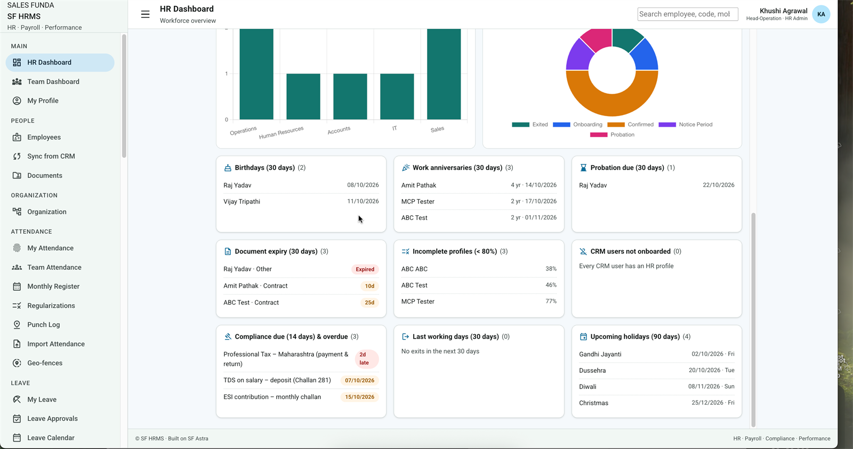This screenshot has height=449, width=853.
Task: Toggle the Exited legend swatch
Action: coord(520,125)
